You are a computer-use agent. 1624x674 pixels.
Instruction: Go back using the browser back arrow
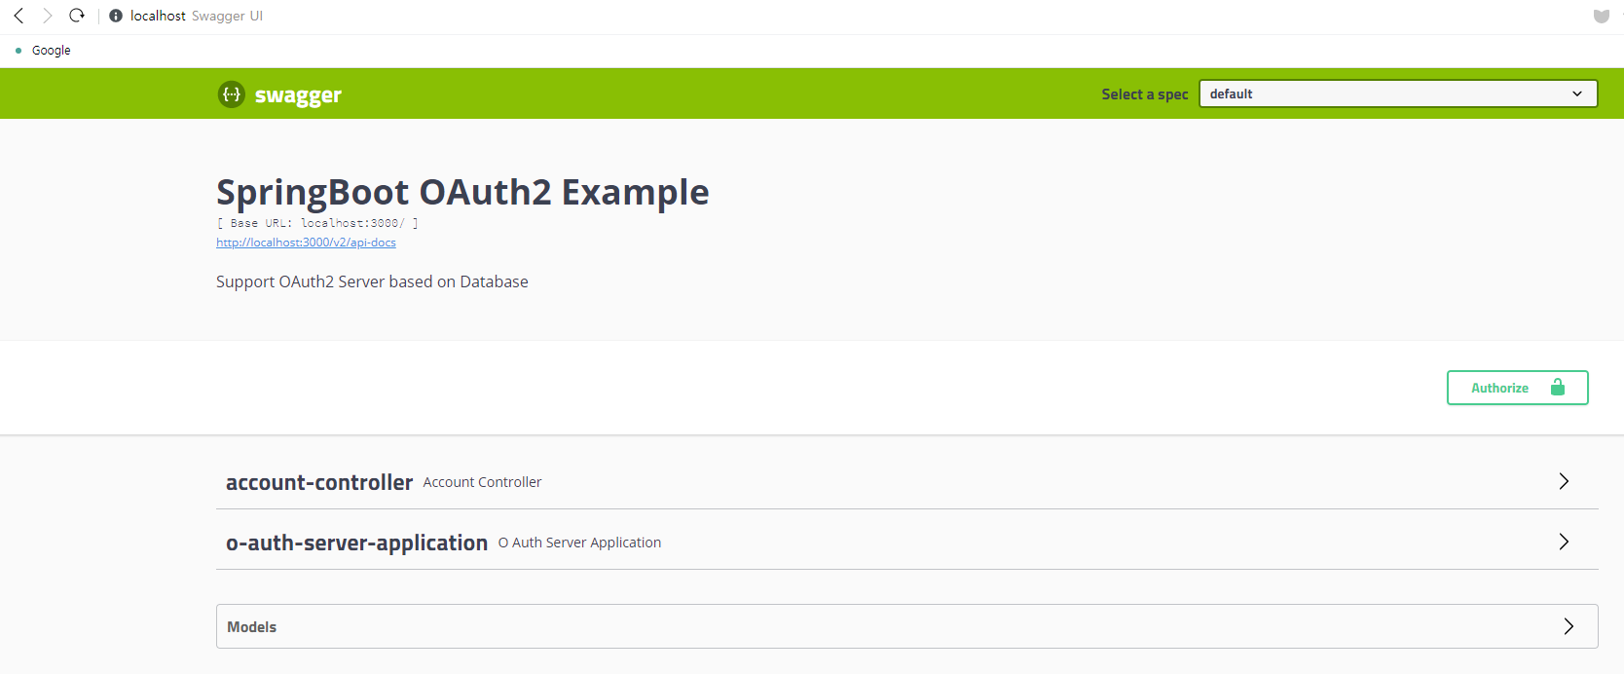(x=18, y=16)
